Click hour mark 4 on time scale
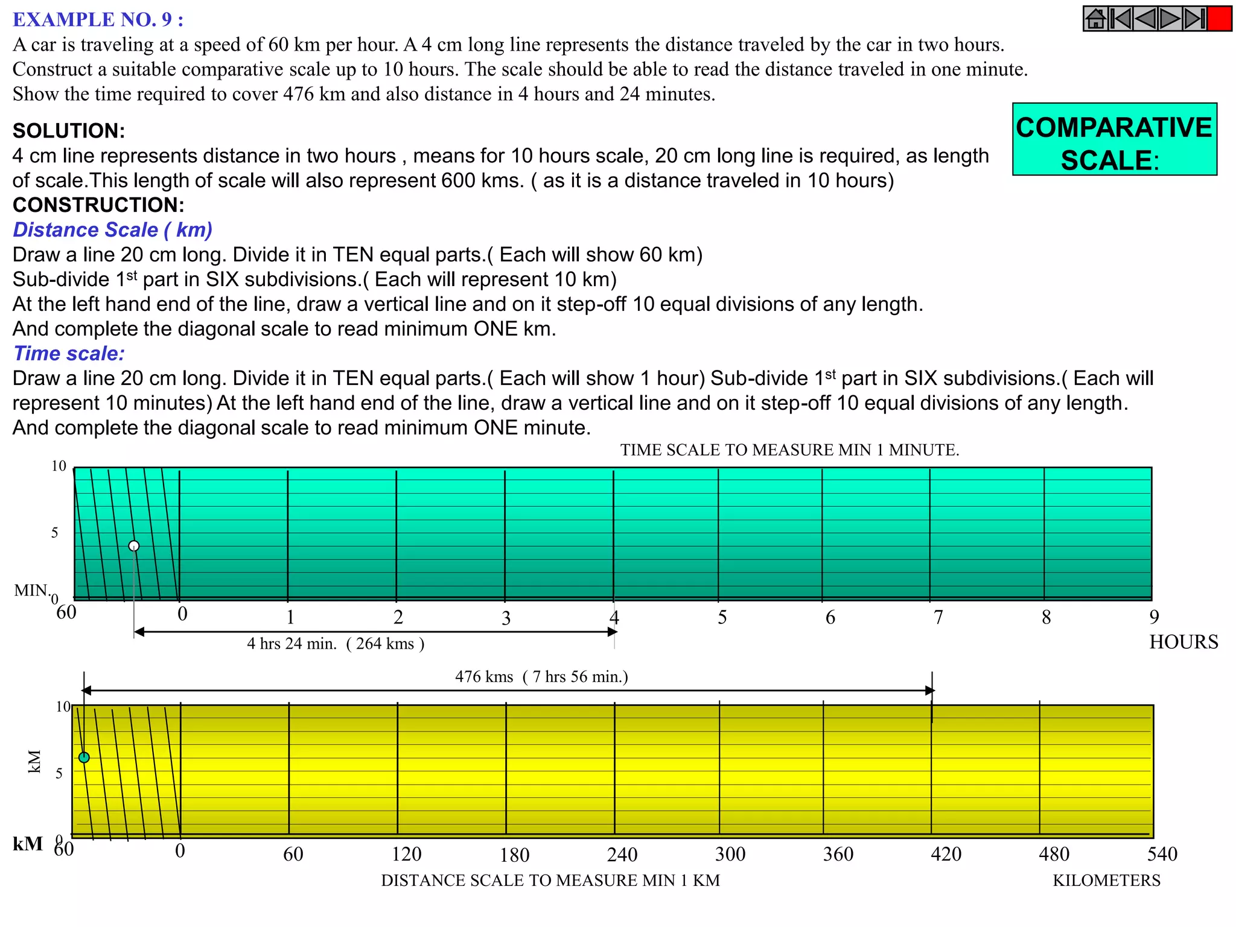The width and height of the screenshot is (1236, 927). 614,617
